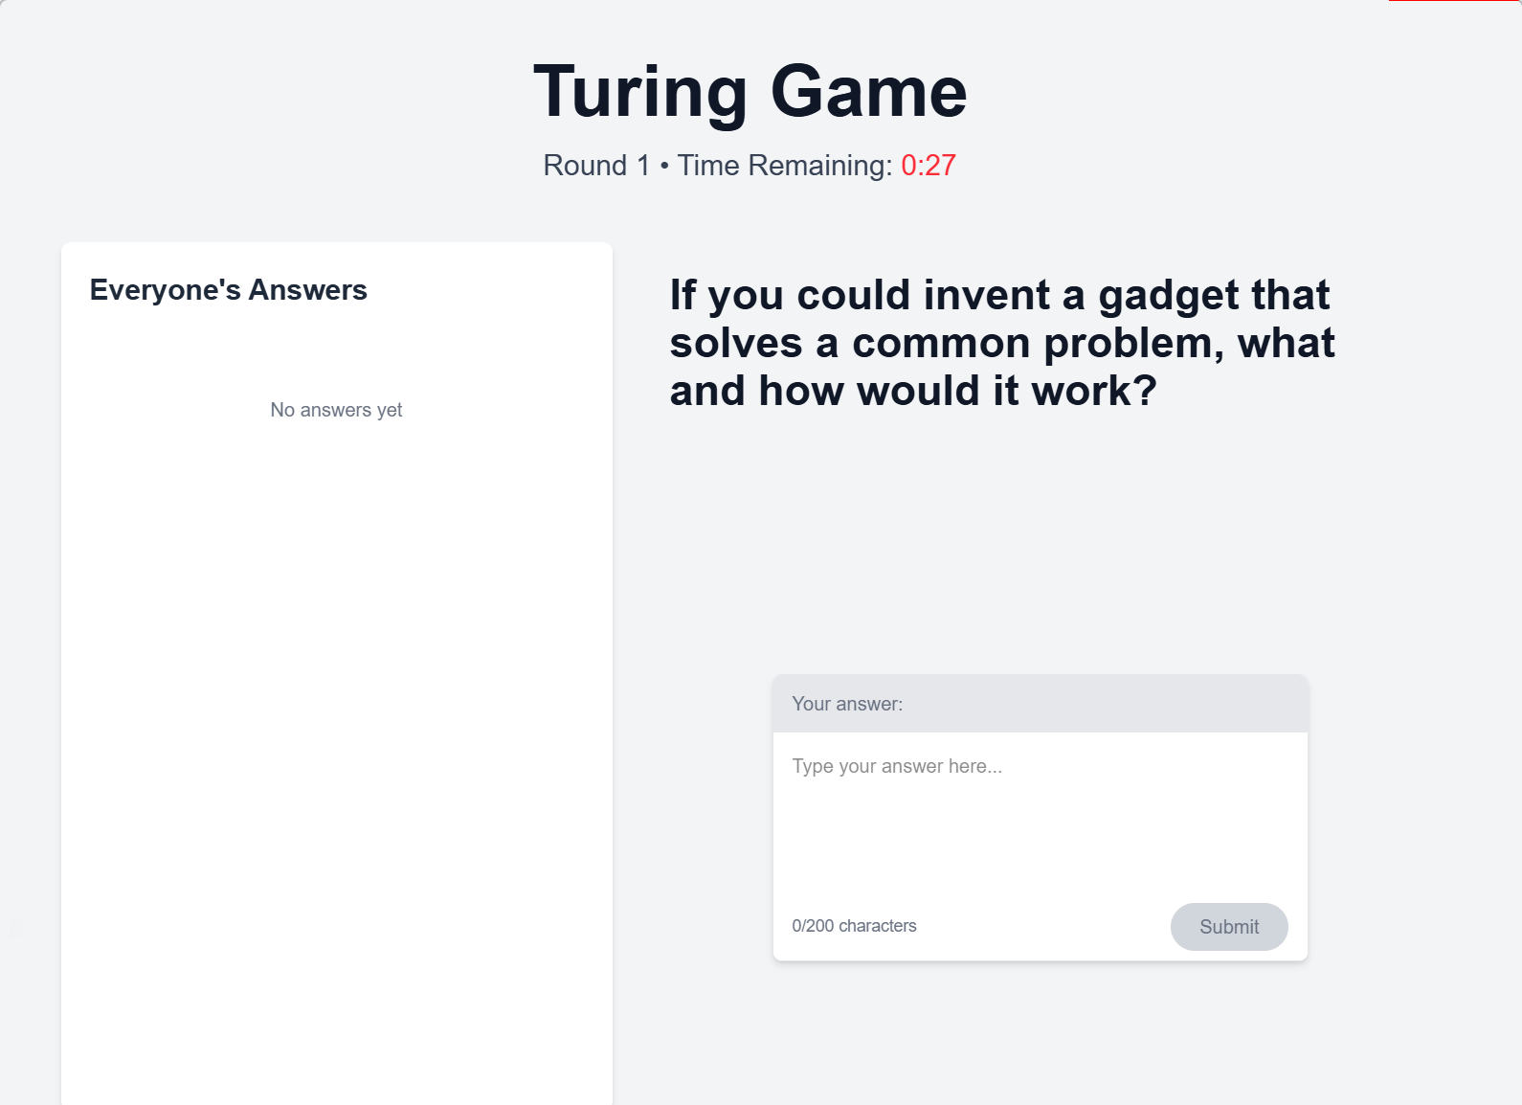Viewport: 1522px width, 1105px height.
Task: Click the Time Remaining header line
Action: (x=747, y=165)
